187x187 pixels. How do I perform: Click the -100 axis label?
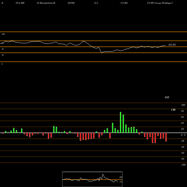point(183,165)
